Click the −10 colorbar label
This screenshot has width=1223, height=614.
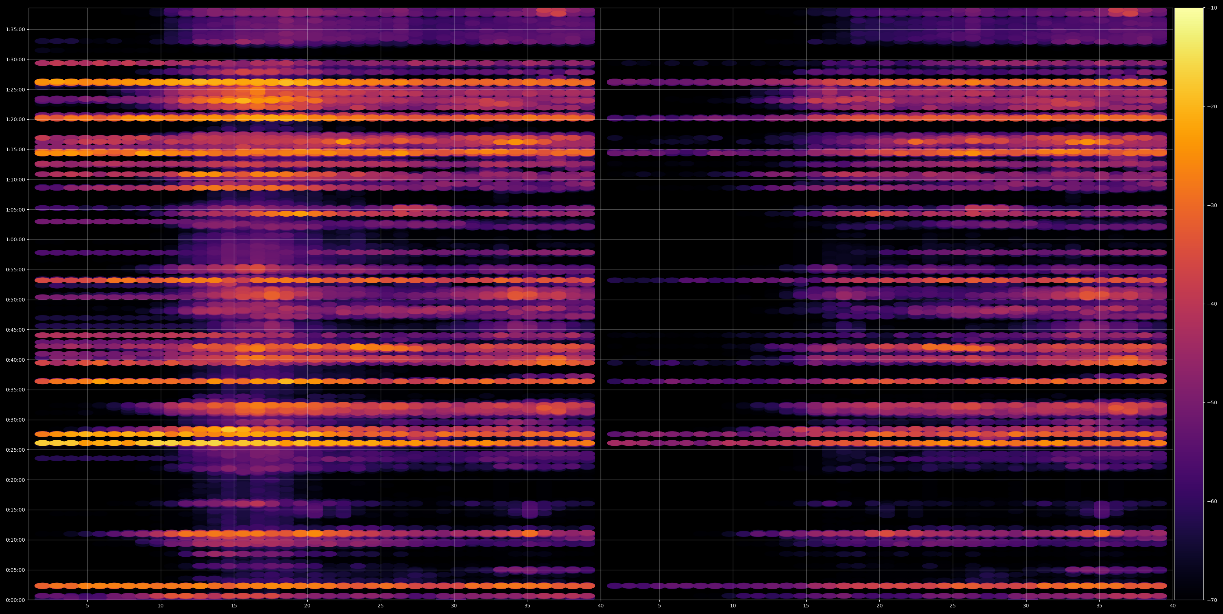(x=1212, y=8)
